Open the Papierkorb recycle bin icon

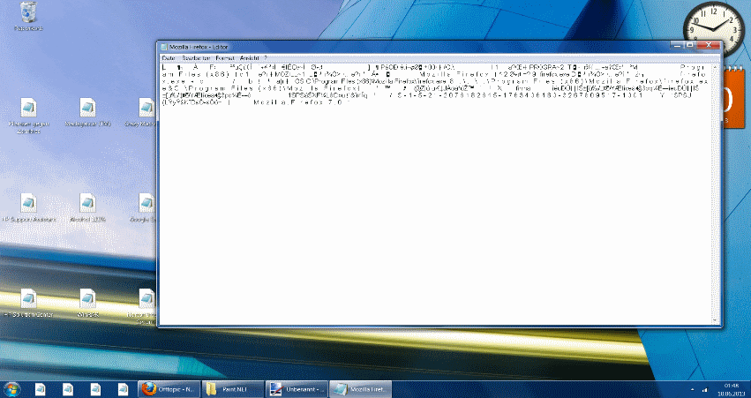29,16
